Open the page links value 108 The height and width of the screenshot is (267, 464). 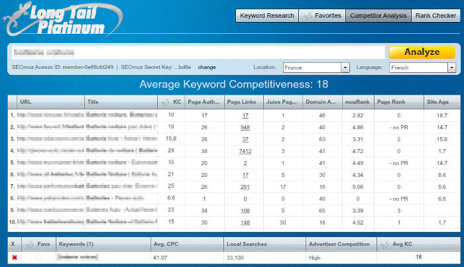(245, 211)
